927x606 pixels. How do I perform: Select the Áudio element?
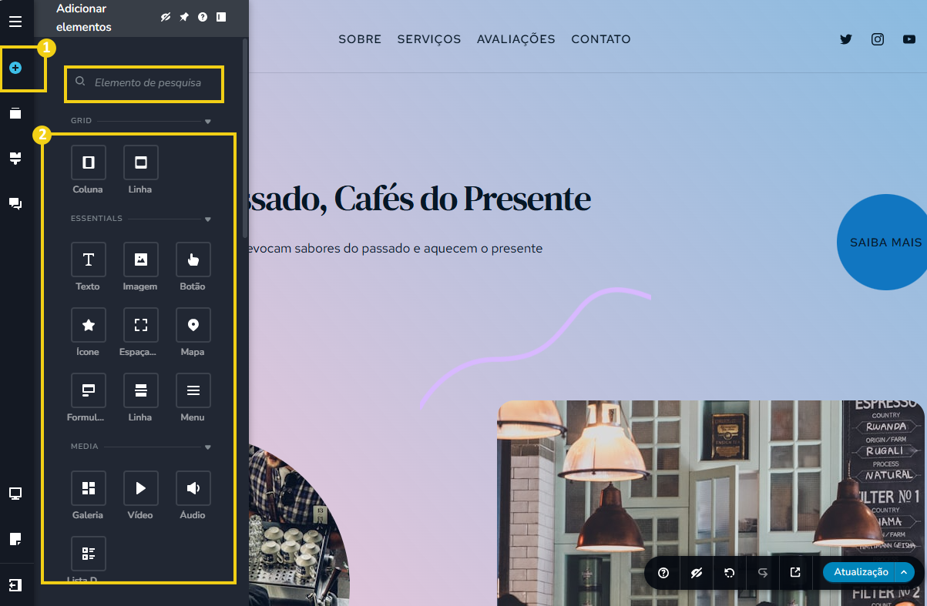[192, 487]
